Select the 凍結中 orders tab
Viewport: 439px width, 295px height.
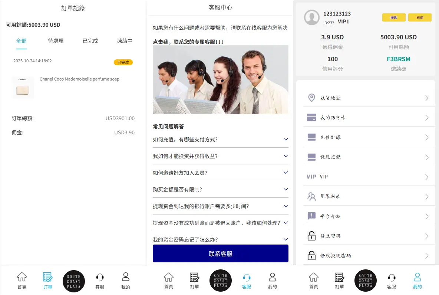[125, 41]
